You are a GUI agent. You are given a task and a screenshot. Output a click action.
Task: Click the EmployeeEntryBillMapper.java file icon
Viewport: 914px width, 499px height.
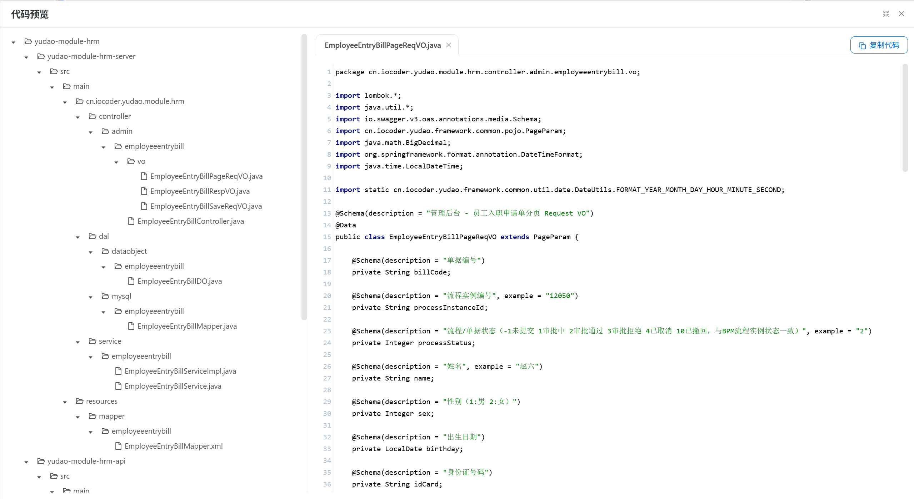pos(131,326)
